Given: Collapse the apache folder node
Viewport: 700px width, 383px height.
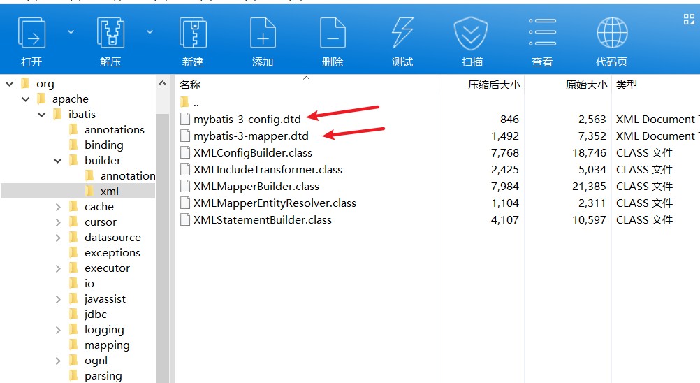Looking at the screenshot, I should (x=25, y=99).
